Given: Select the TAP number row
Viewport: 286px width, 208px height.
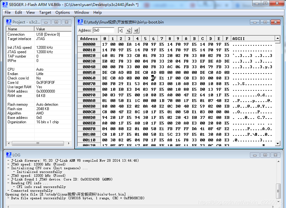Looking at the screenshot, I should coord(39,56).
